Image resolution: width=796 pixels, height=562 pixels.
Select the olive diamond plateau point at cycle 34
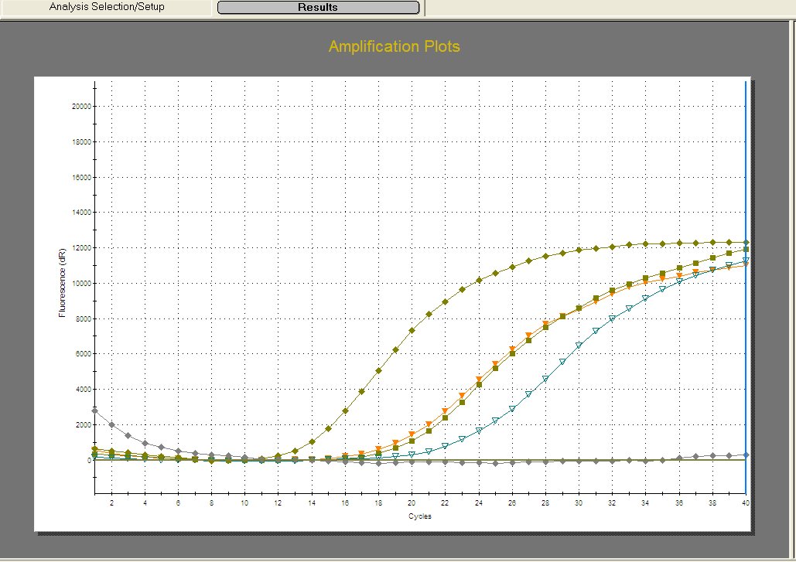coord(645,244)
